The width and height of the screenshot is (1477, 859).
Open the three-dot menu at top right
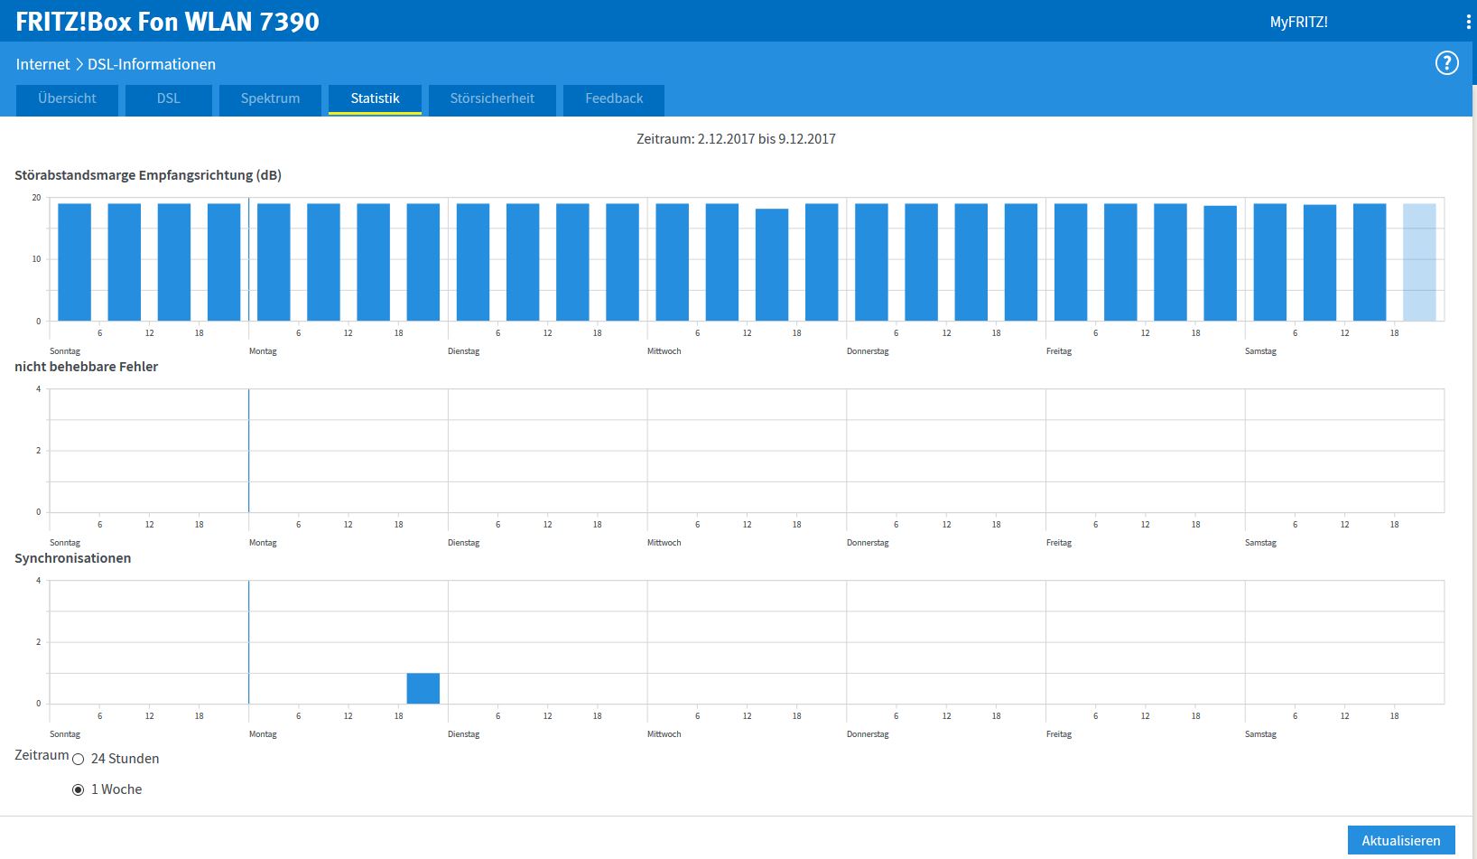click(1468, 22)
